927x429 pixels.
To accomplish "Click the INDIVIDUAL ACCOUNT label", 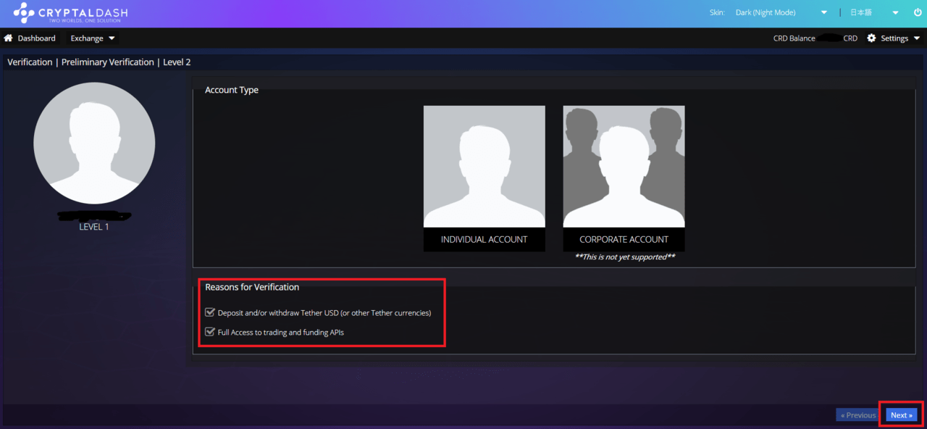I will click(x=484, y=239).
